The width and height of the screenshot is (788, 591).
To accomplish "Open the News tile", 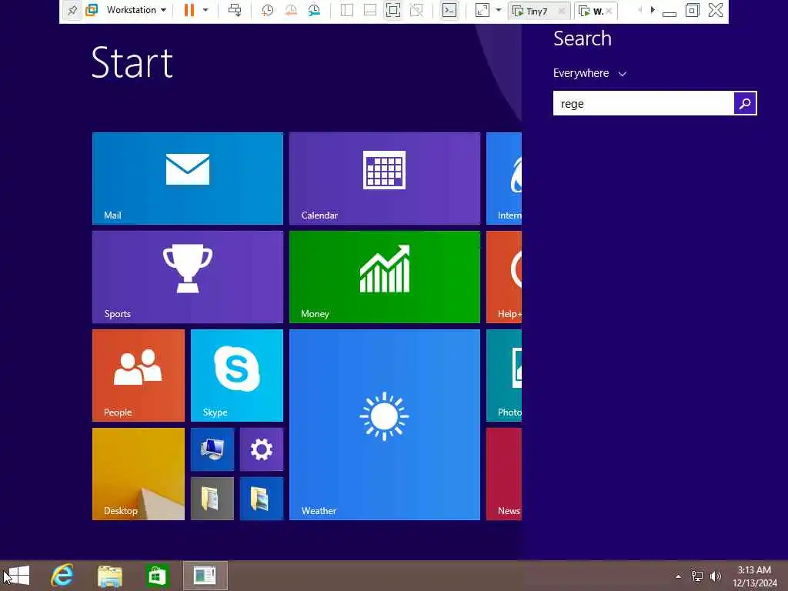I will click(x=504, y=474).
